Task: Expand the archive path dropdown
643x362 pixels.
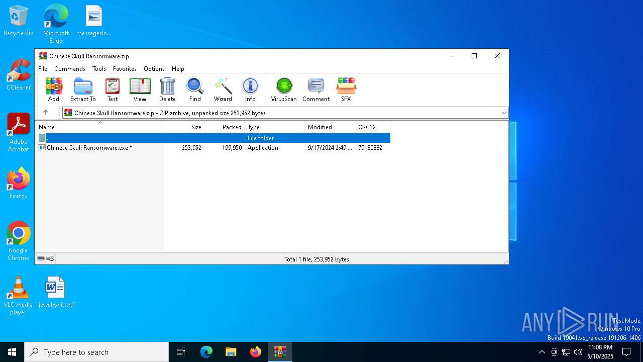Action: pyautogui.click(x=504, y=113)
